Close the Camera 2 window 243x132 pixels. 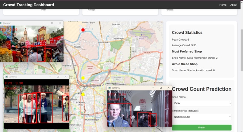click(x=169, y=87)
